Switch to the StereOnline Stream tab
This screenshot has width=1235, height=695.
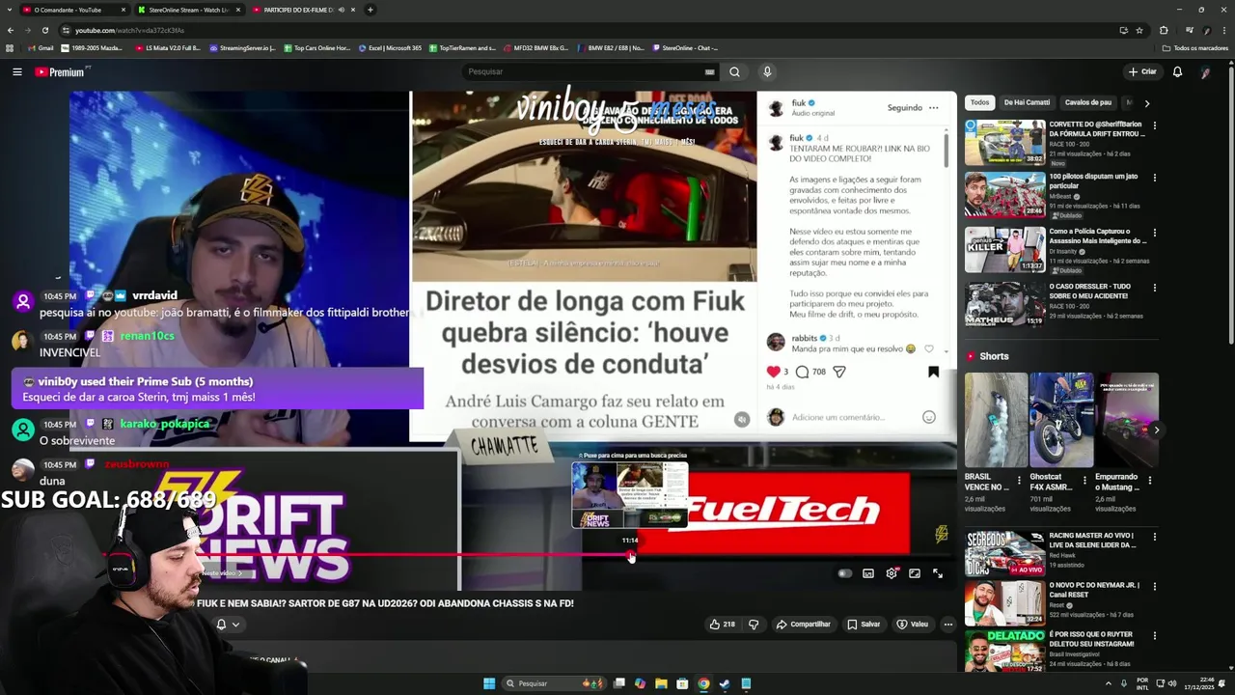[188, 10]
